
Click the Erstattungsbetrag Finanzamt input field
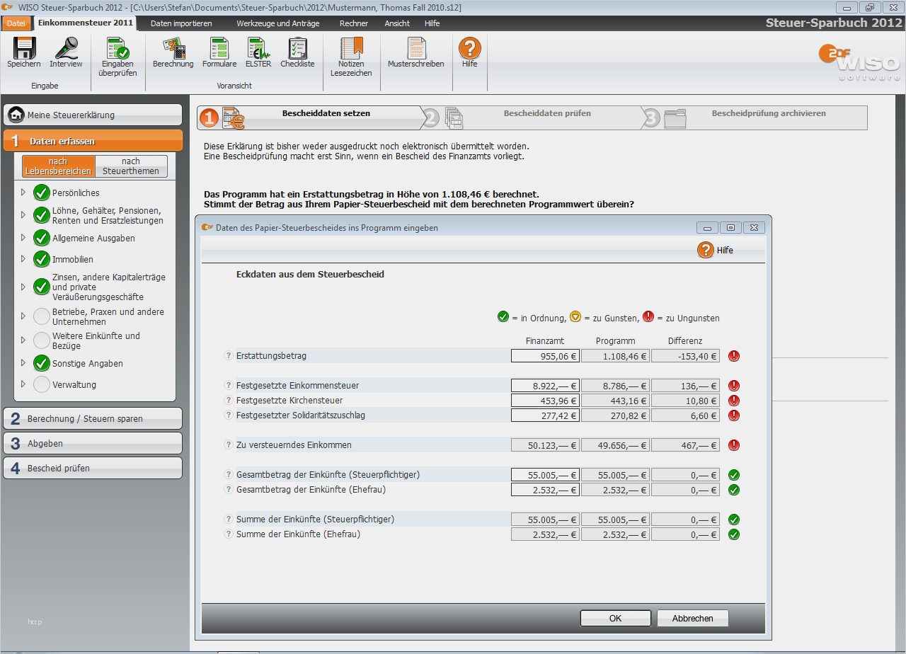[x=544, y=356]
